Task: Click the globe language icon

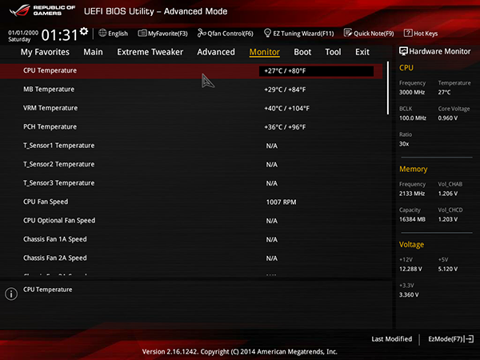Action: (102, 33)
